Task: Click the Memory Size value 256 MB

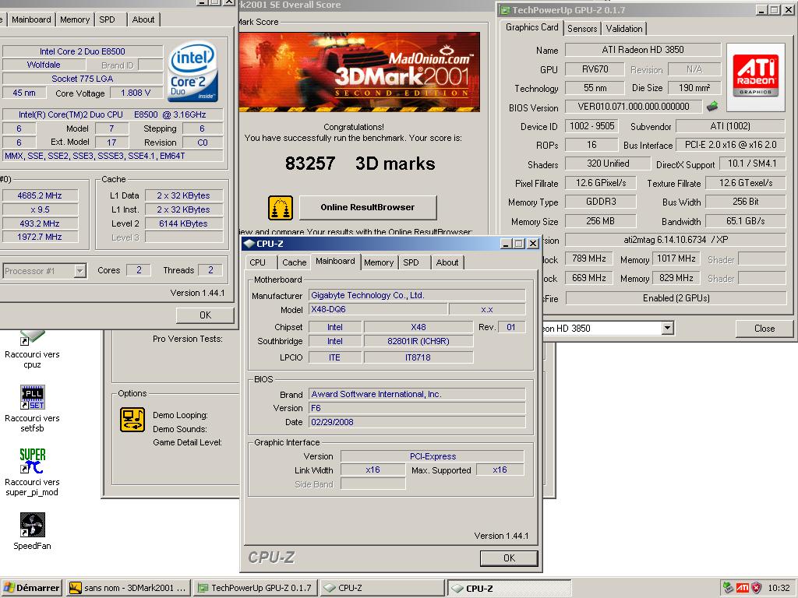Action: [600, 220]
